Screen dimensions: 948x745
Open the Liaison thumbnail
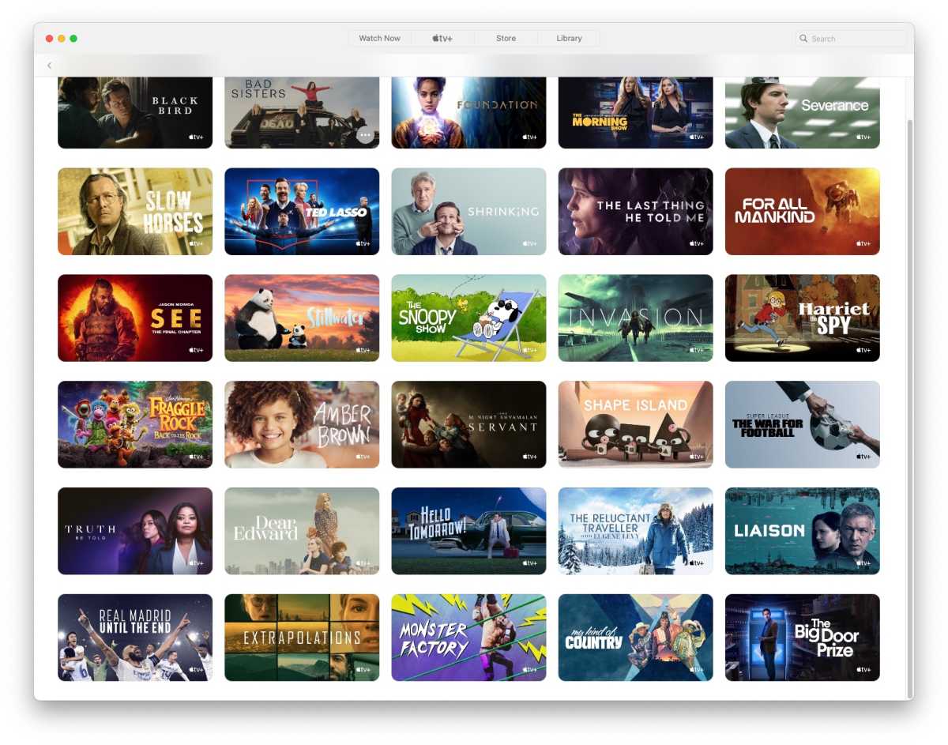click(x=802, y=531)
